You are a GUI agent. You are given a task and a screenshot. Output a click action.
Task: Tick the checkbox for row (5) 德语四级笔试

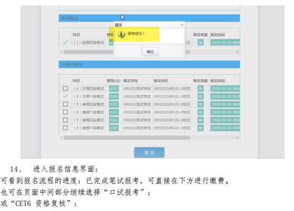click(x=65, y=104)
